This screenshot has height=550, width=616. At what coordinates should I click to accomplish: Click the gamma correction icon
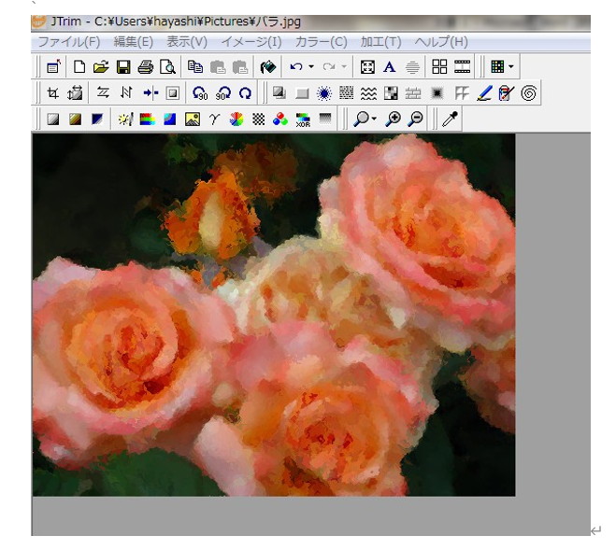pos(214,120)
